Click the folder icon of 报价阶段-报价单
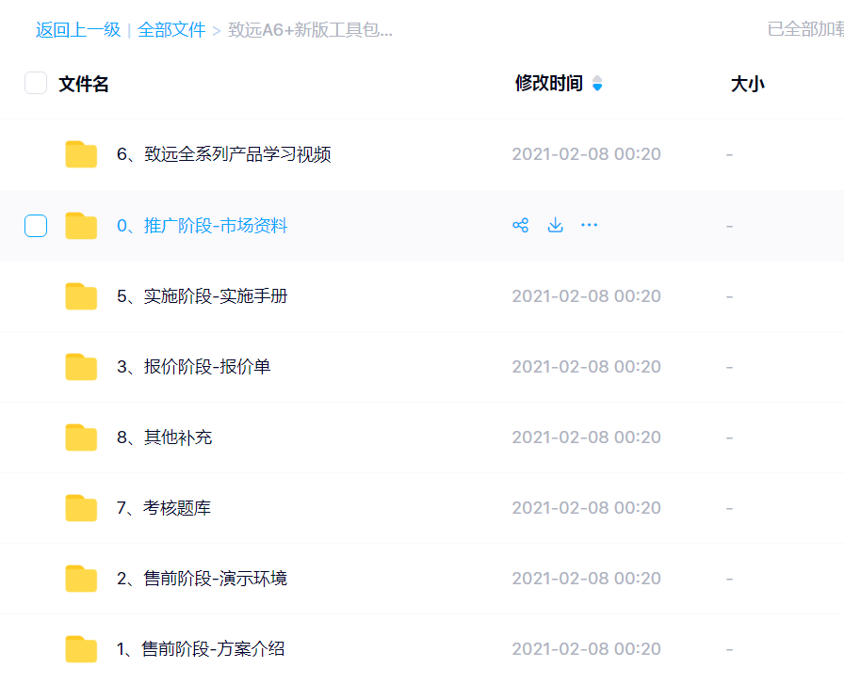The image size is (844, 684). [x=81, y=366]
